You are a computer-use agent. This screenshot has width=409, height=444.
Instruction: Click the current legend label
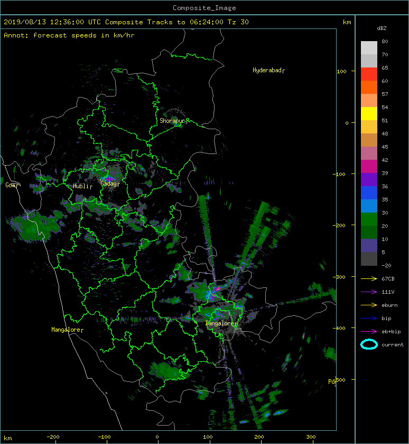point(393,345)
